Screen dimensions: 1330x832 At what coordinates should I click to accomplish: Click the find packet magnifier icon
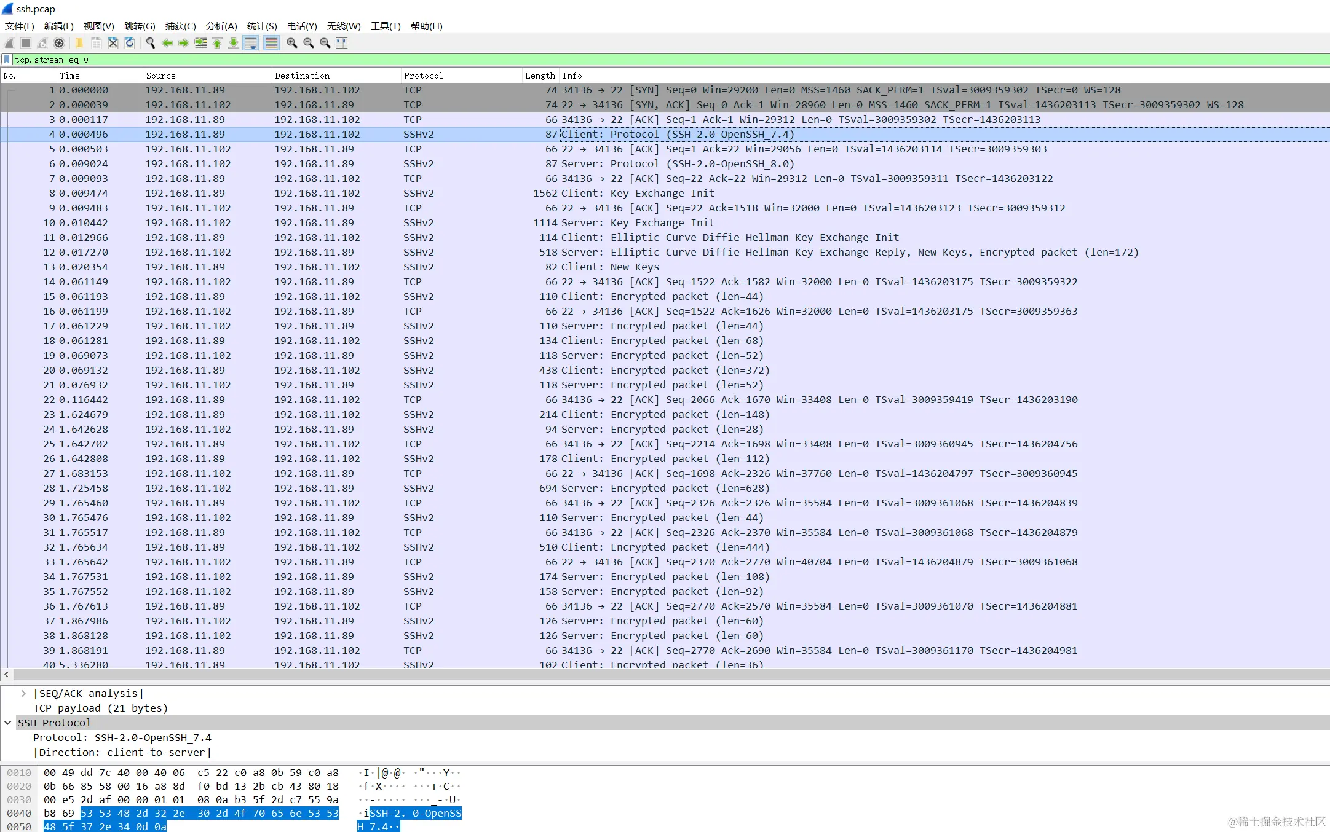[151, 43]
